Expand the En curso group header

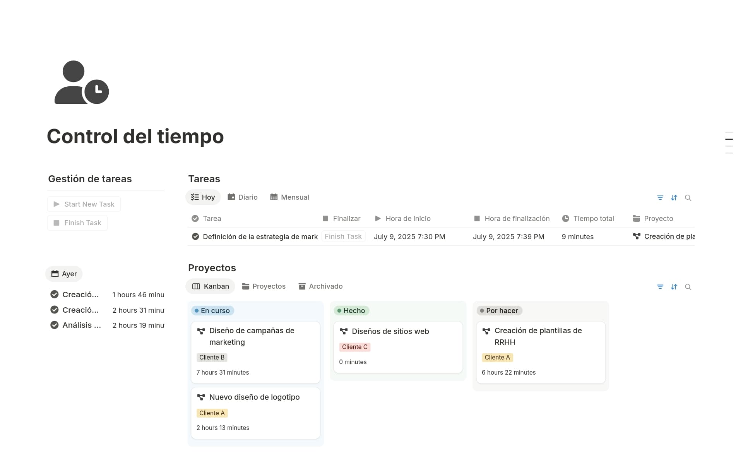point(212,311)
